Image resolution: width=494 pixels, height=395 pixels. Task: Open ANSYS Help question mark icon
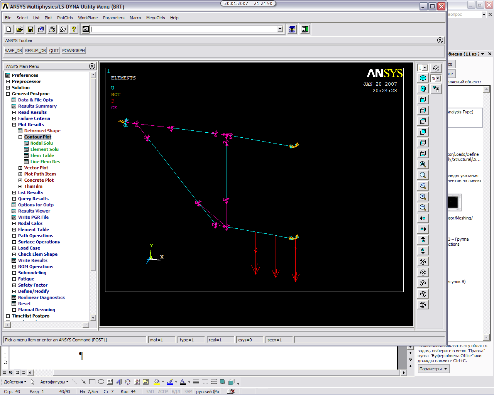click(x=74, y=29)
